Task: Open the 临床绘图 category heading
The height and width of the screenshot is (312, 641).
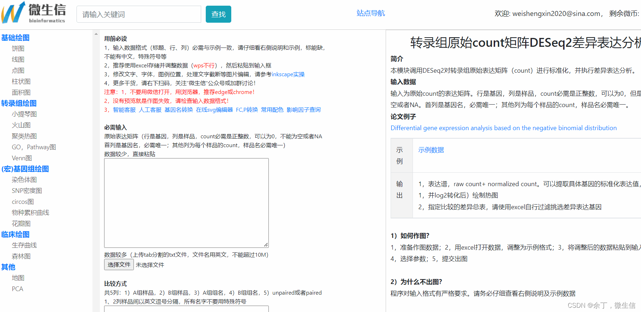Action: tap(15, 234)
